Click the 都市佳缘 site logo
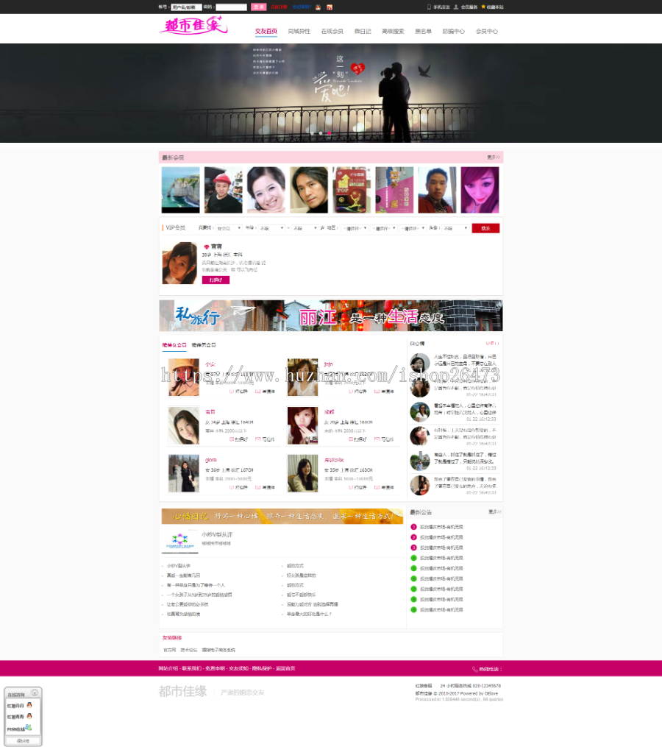662x747 pixels. [193, 26]
